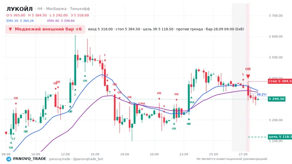Click the 5 500.00 price axis label
292x164 pixels.
pyautogui.click(x=276, y=57)
